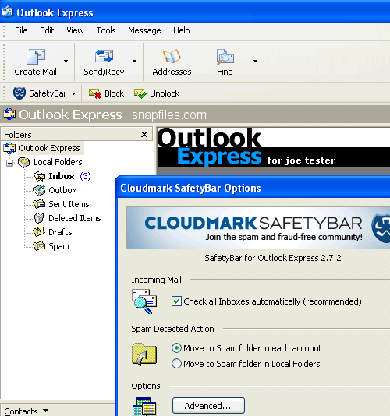Screen dimensions: 390x416
Task: Select Outlook Express root tree label
Action: click(49, 148)
